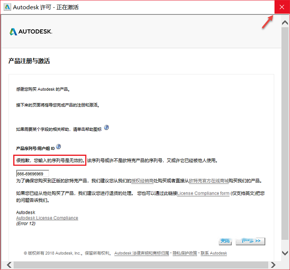Close the Autodesk license activation window
This screenshot has width=290, height=270.
pyautogui.click(x=282, y=7)
